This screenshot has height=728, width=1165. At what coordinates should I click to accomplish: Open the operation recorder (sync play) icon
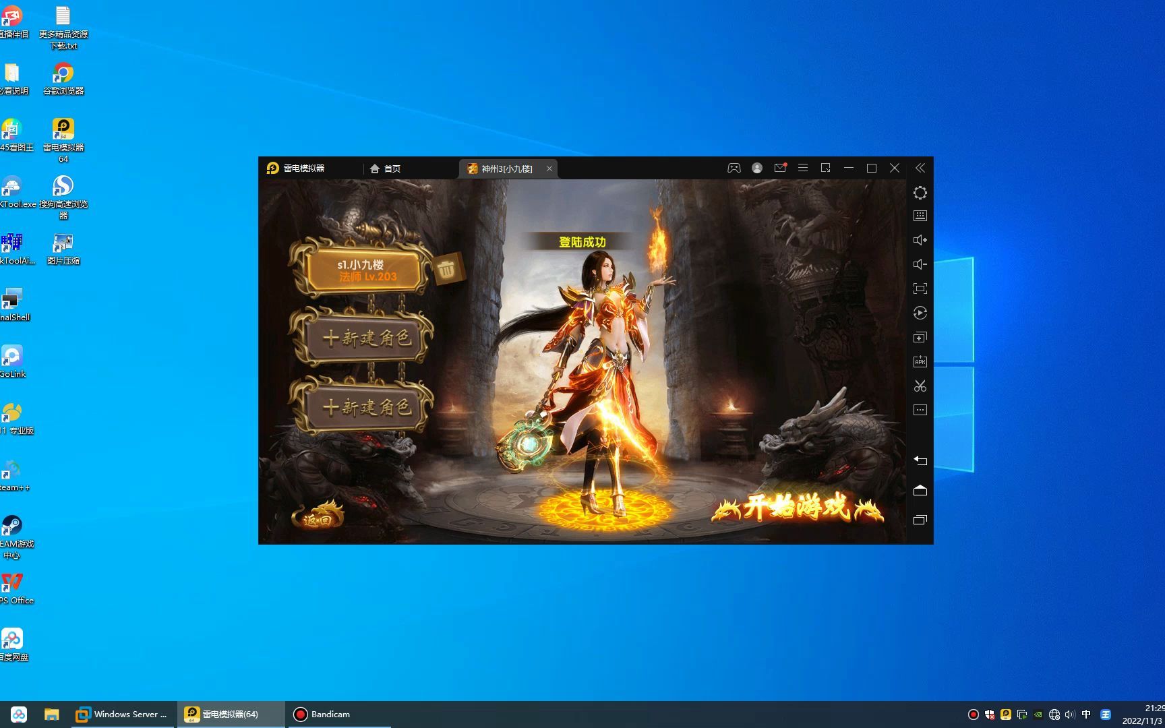point(920,313)
